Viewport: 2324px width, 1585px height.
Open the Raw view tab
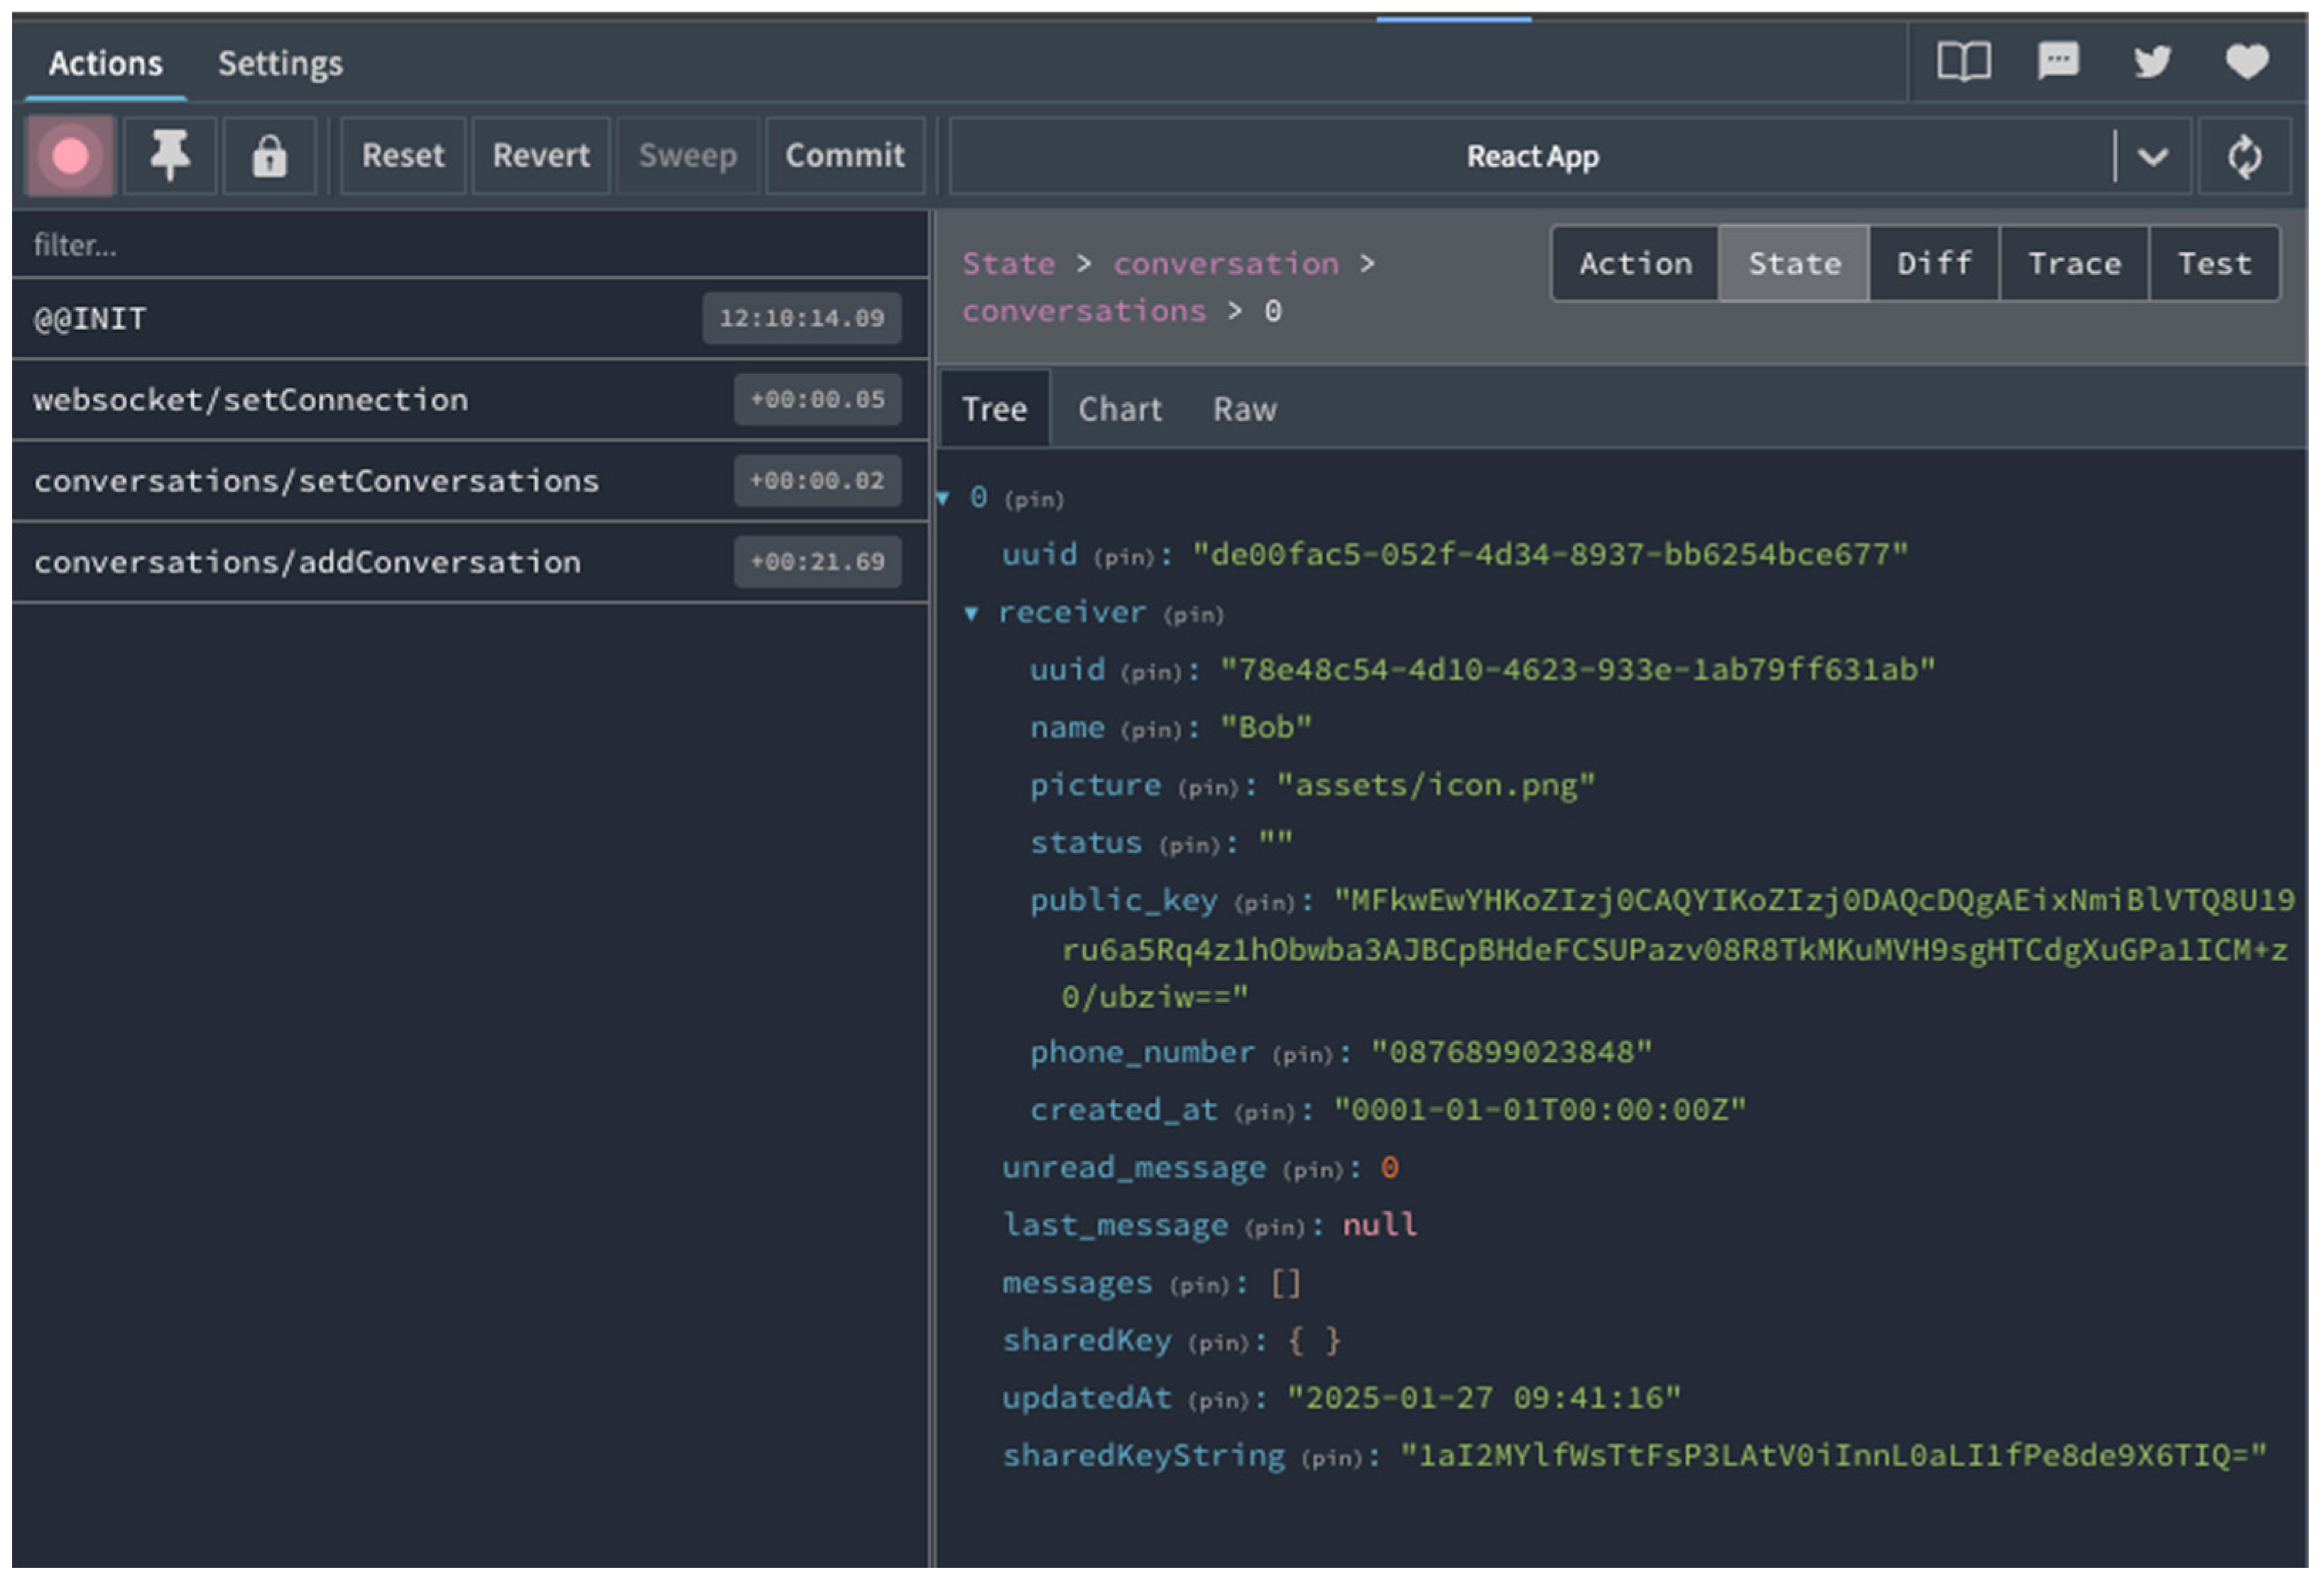click(1244, 410)
